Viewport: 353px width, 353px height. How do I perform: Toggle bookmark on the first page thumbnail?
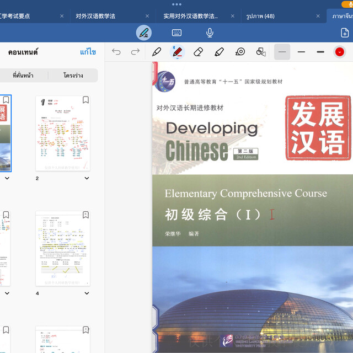coord(6,100)
